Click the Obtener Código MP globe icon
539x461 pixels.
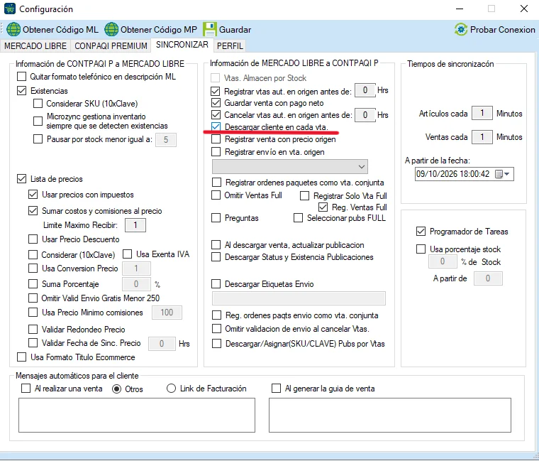point(111,29)
